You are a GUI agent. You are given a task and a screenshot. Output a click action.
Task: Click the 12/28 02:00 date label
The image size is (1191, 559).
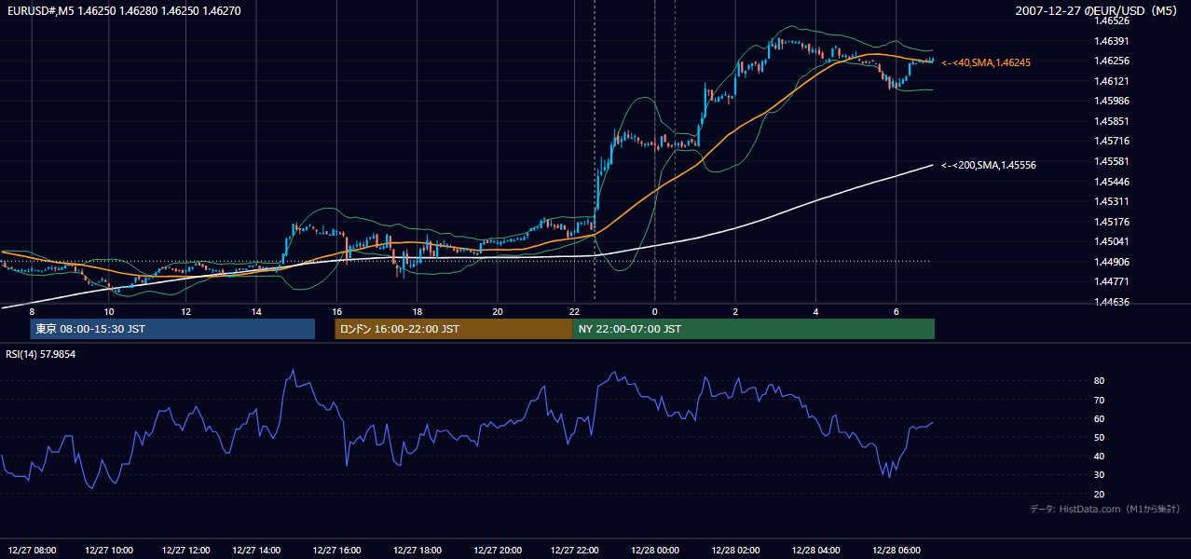coord(735,551)
